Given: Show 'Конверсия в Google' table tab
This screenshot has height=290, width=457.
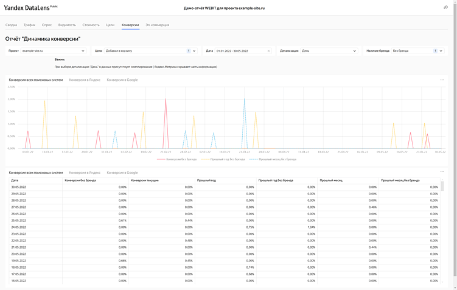Looking at the screenshot, I should click(122, 173).
